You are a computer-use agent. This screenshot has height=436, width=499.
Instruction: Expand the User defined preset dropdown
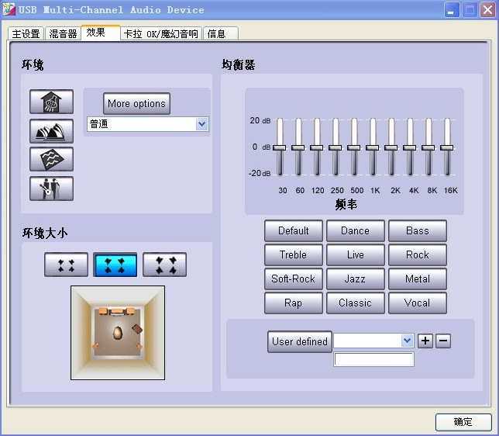407,341
